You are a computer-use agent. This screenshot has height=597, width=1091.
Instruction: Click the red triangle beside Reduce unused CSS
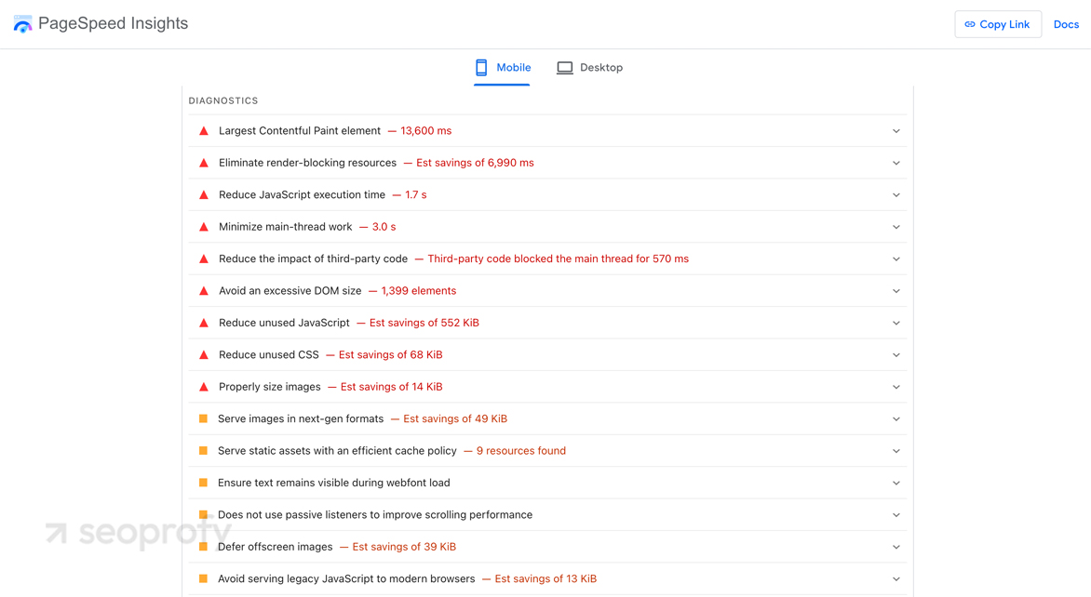(x=204, y=354)
